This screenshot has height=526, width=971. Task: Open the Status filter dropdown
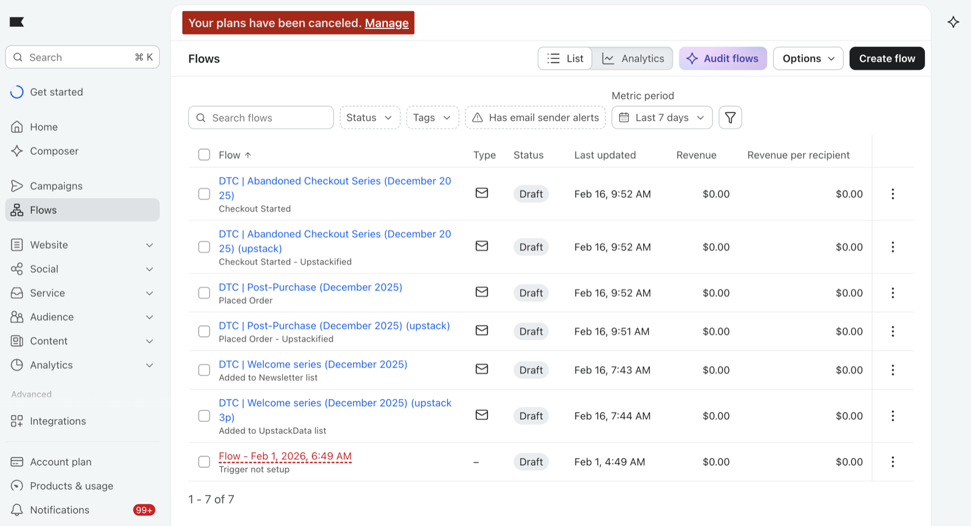370,118
